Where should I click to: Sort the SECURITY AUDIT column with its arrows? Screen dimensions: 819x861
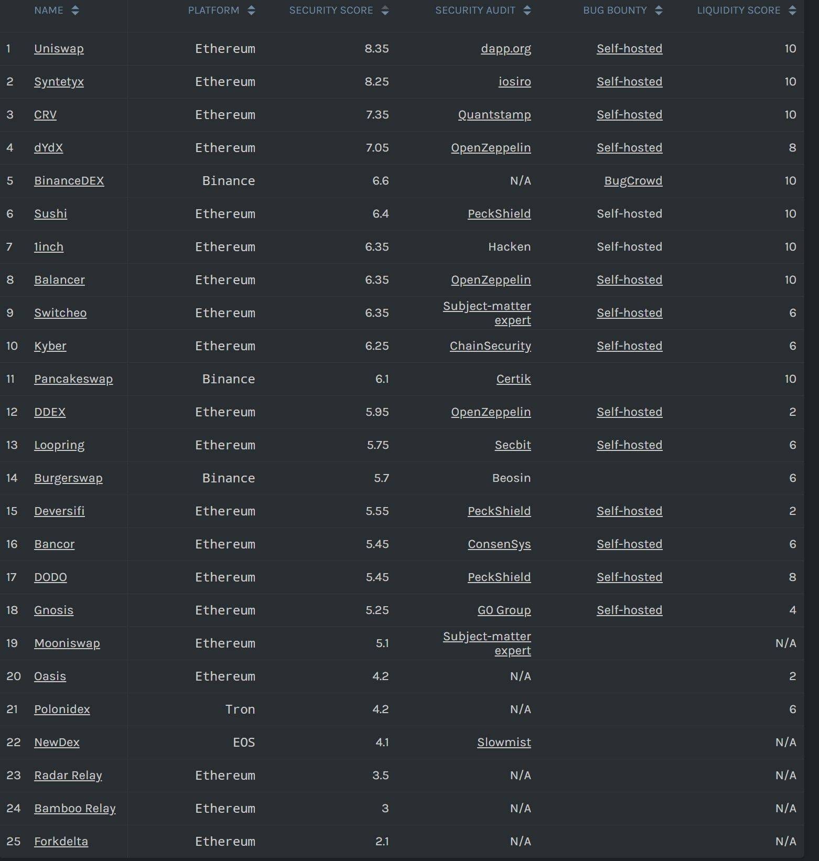click(x=527, y=9)
